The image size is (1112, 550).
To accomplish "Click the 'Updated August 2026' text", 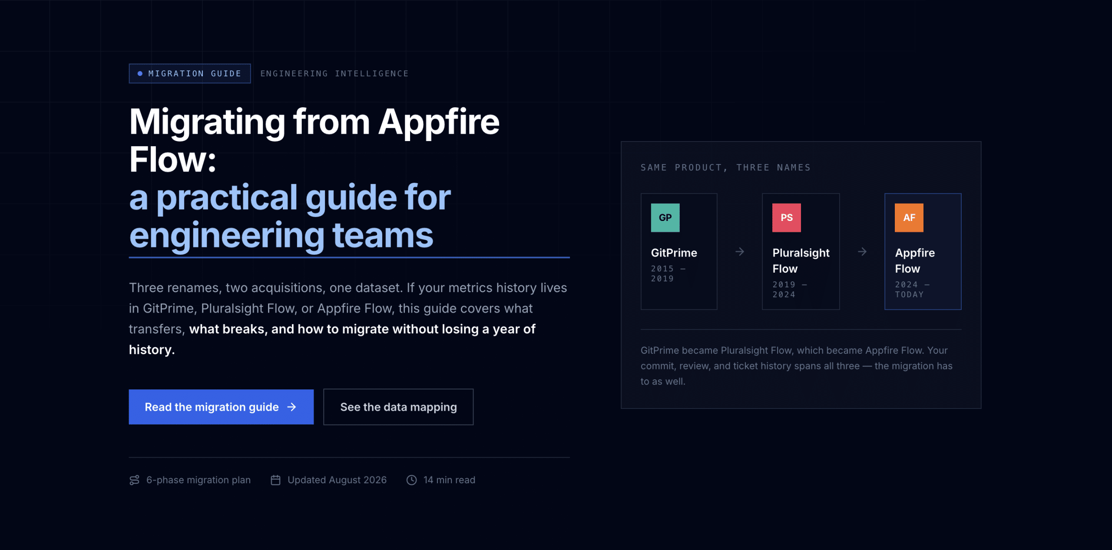I will pyautogui.click(x=337, y=480).
